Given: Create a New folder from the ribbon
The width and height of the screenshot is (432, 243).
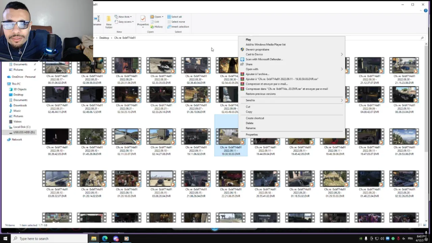Looking at the screenshot, I should [109, 22].
